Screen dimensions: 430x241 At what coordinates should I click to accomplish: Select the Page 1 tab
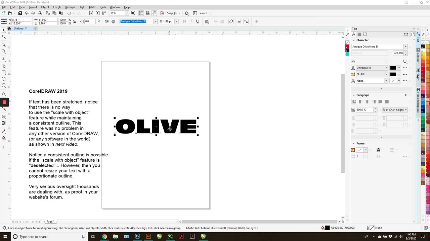tap(50, 222)
